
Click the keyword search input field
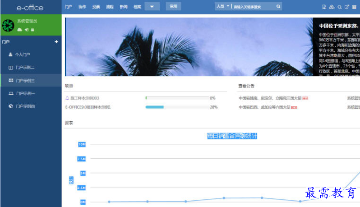[253, 7]
